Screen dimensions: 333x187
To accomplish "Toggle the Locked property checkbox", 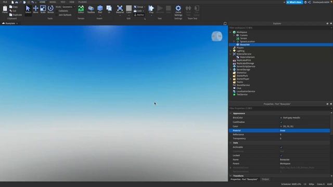I will point(281,155).
